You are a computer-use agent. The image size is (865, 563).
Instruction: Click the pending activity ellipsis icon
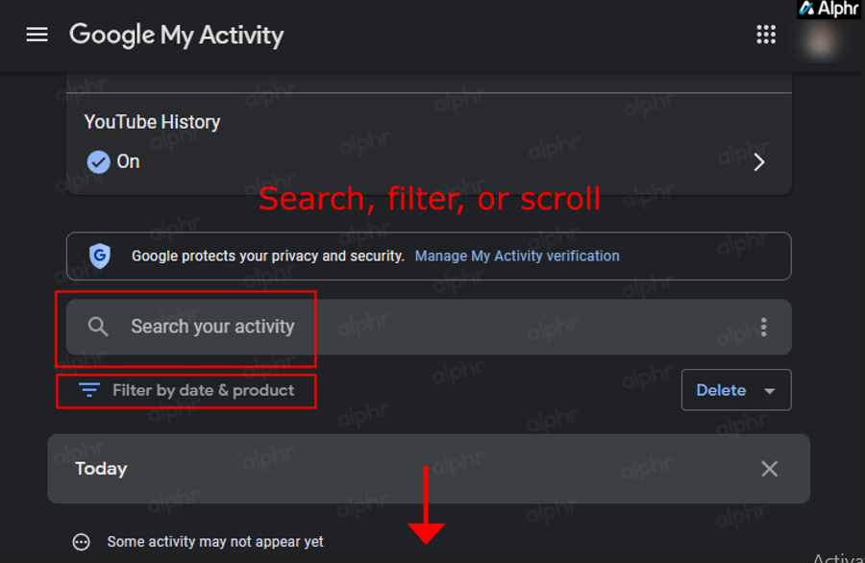(81, 542)
